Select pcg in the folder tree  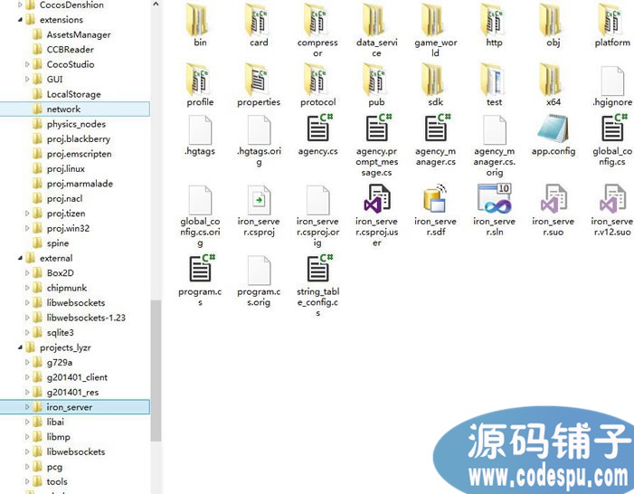(54, 467)
